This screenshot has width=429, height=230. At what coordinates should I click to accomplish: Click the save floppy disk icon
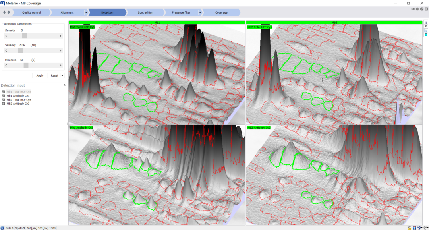coord(414,228)
